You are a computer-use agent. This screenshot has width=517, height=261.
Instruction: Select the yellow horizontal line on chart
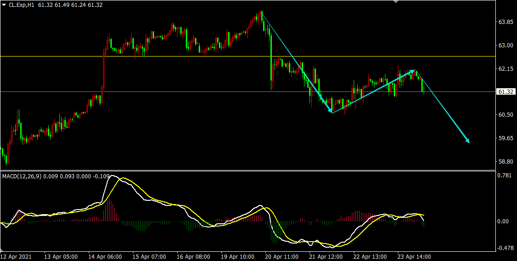point(184,56)
